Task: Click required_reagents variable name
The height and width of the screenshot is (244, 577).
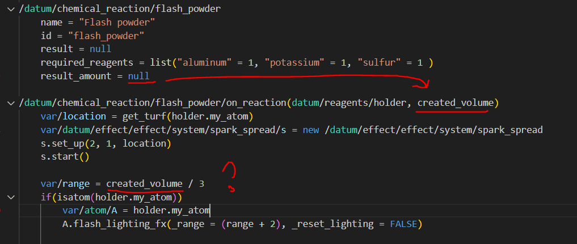Action: point(87,63)
